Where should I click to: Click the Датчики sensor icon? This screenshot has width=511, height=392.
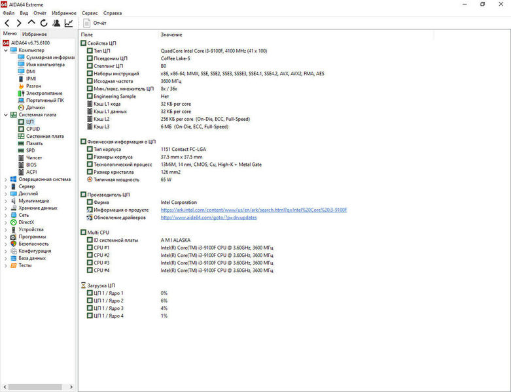(x=21, y=107)
